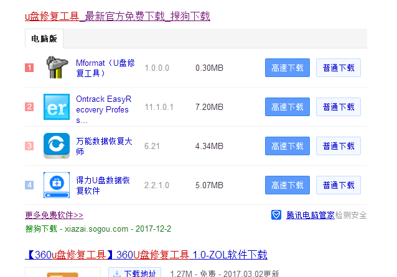Click the blue rank 4 badge
This screenshot has width=397, height=277.
(x=29, y=185)
